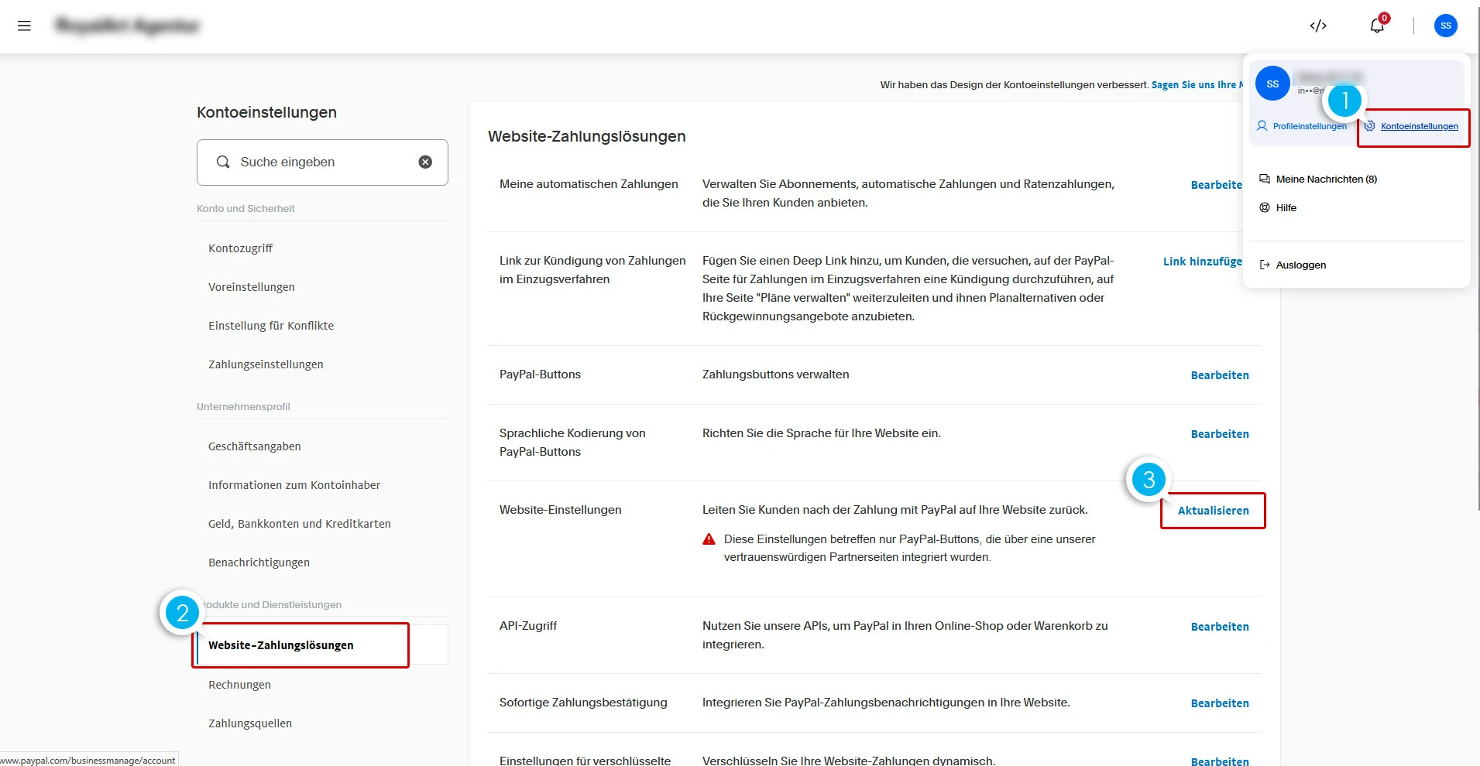This screenshot has width=1480, height=766.
Task: Click the SS avatar in header
Action: pyautogui.click(x=1446, y=26)
